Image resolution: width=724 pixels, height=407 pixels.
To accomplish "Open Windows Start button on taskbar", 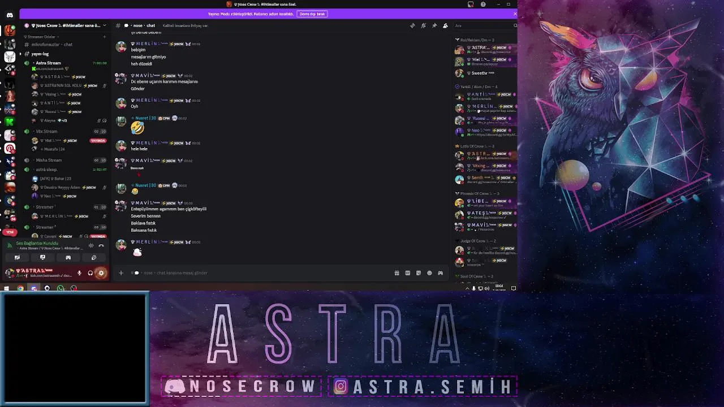I will pos(7,288).
